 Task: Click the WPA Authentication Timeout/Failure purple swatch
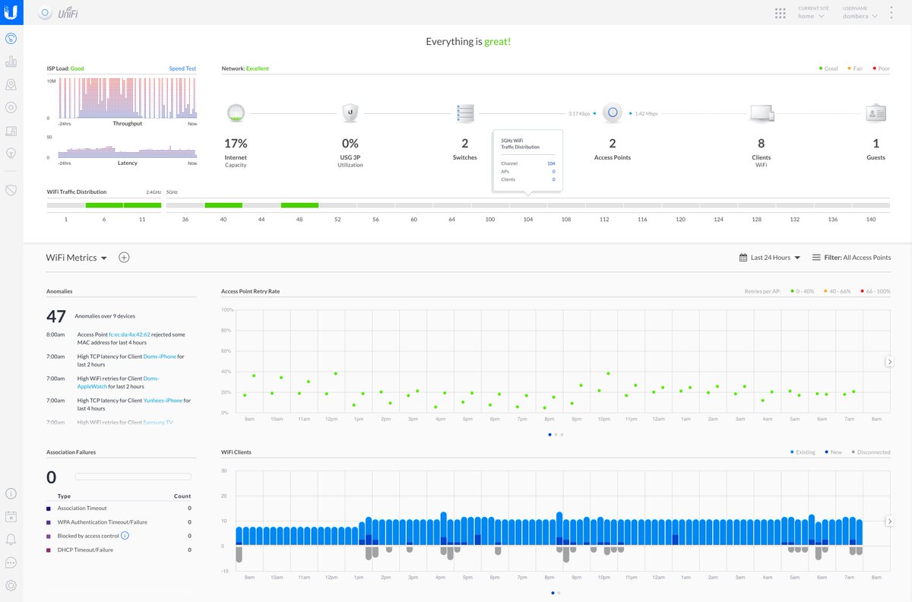pyautogui.click(x=49, y=522)
